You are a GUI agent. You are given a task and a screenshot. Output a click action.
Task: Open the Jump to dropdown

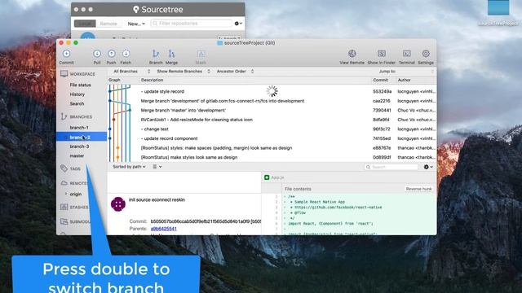[x=406, y=71]
